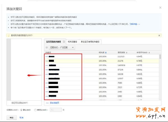Click help icon left of 匹配方式 dropdown
168x122 pixels.
(x=47, y=48)
